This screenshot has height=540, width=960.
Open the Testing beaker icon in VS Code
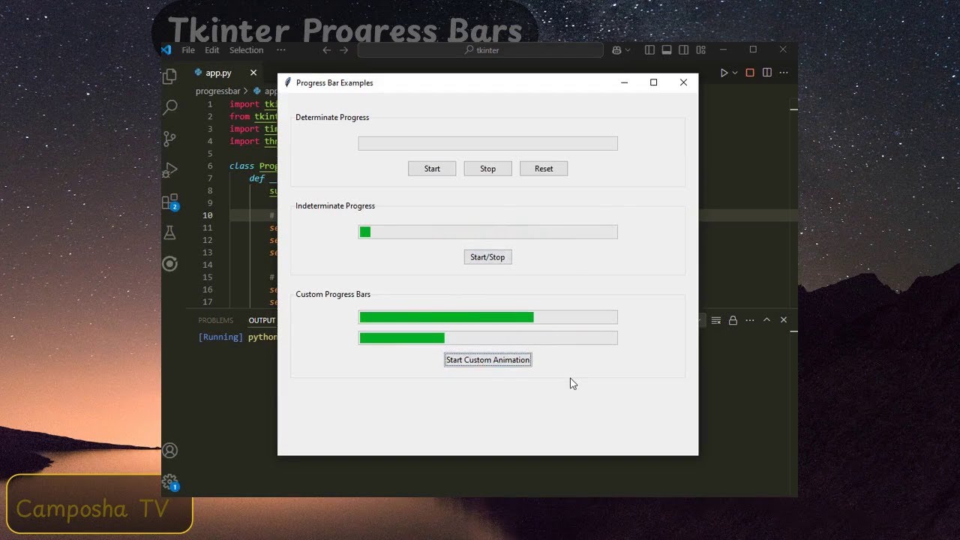click(x=170, y=233)
